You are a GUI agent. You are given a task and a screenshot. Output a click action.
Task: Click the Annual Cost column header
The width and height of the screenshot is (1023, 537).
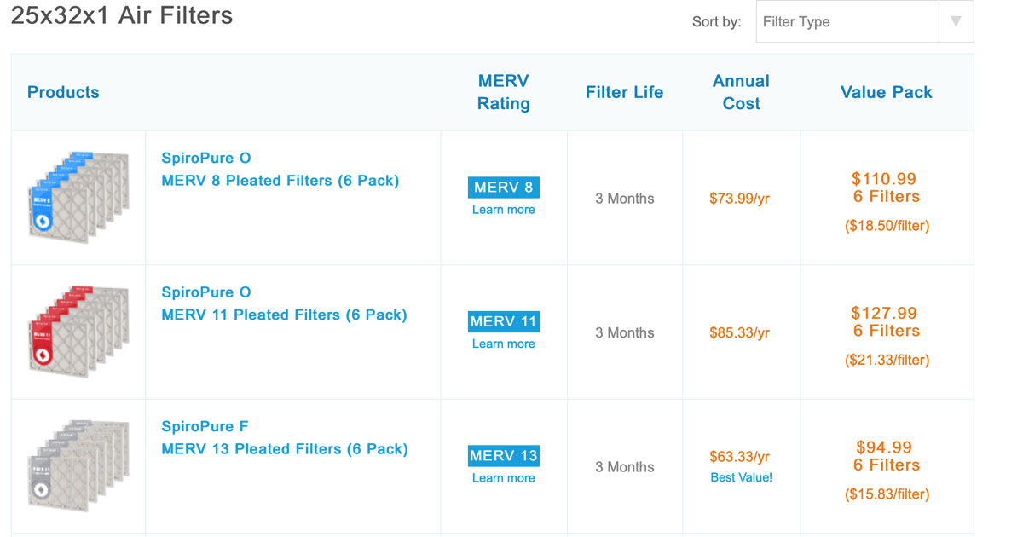[x=741, y=92]
